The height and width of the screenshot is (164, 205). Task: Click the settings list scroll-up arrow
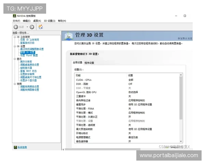click(x=181, y=75)
